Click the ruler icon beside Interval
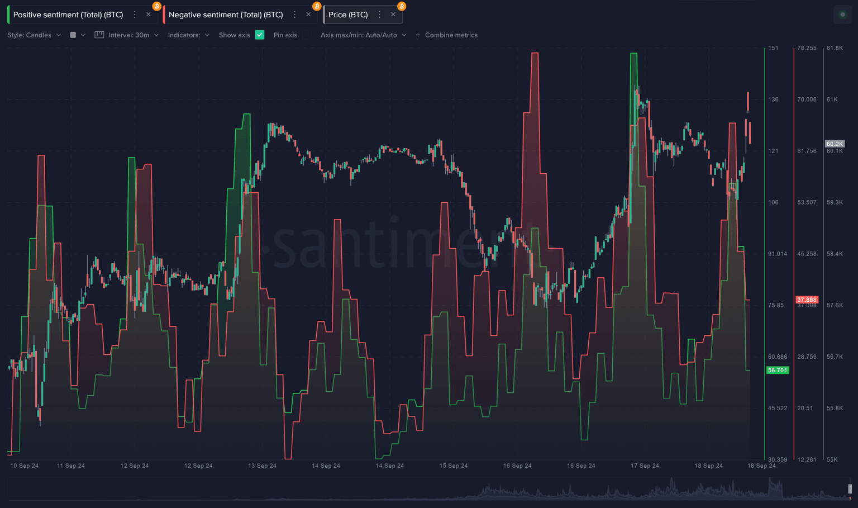 pos(99,35)
